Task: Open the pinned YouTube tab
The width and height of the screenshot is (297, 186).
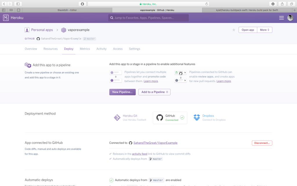Action: 11,10
